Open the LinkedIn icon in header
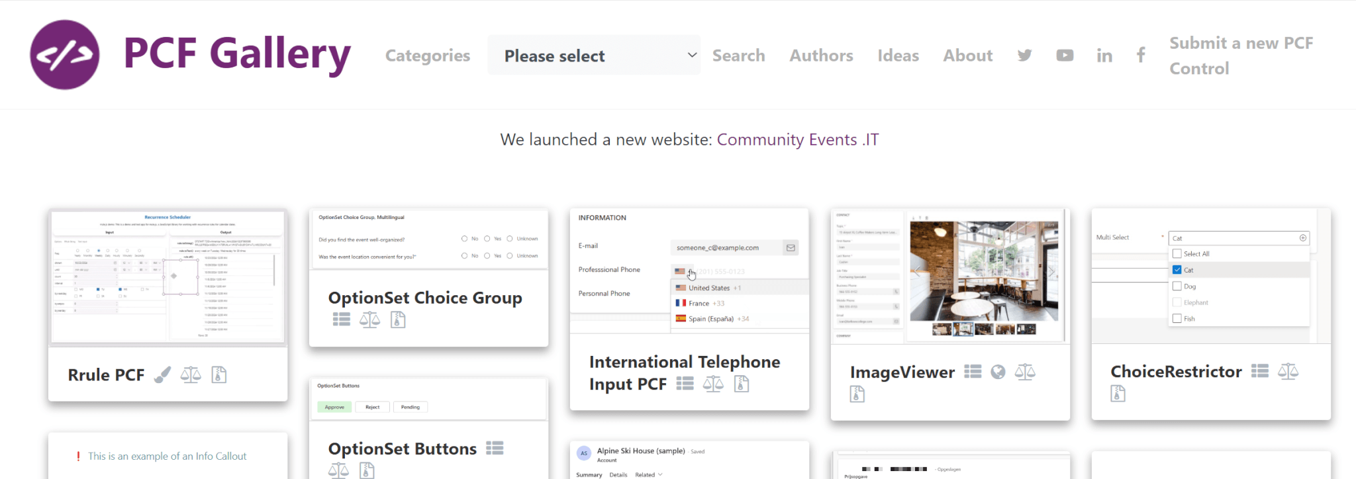 1104,56
